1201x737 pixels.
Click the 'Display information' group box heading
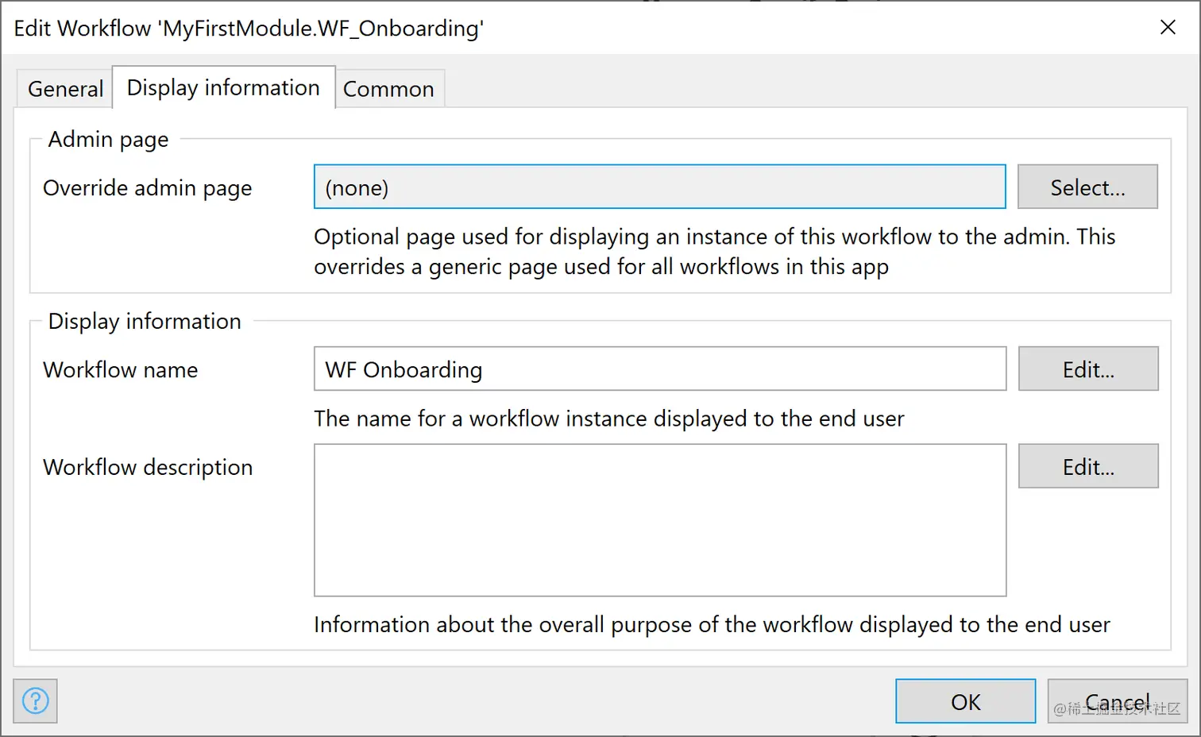(x=145, y=322)
